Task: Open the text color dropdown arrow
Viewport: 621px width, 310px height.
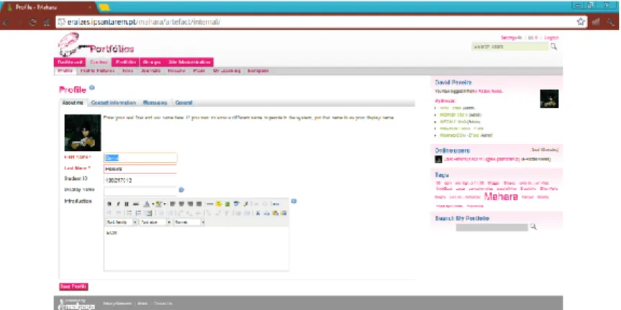Action: point(153,204)
